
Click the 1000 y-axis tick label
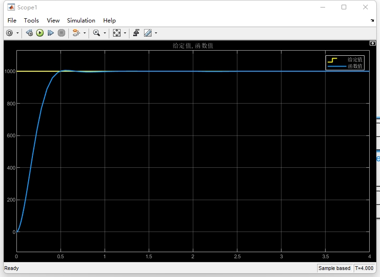[x=10, y=71]
